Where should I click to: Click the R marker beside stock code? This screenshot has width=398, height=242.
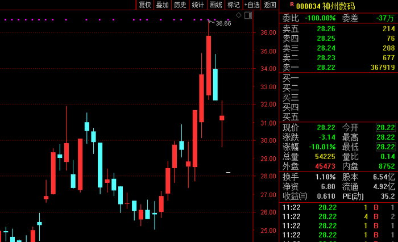(292, 5)
